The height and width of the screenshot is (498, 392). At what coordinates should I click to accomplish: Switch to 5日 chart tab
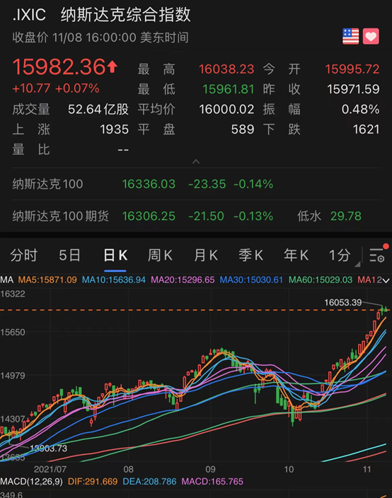(x=69, y=255)
